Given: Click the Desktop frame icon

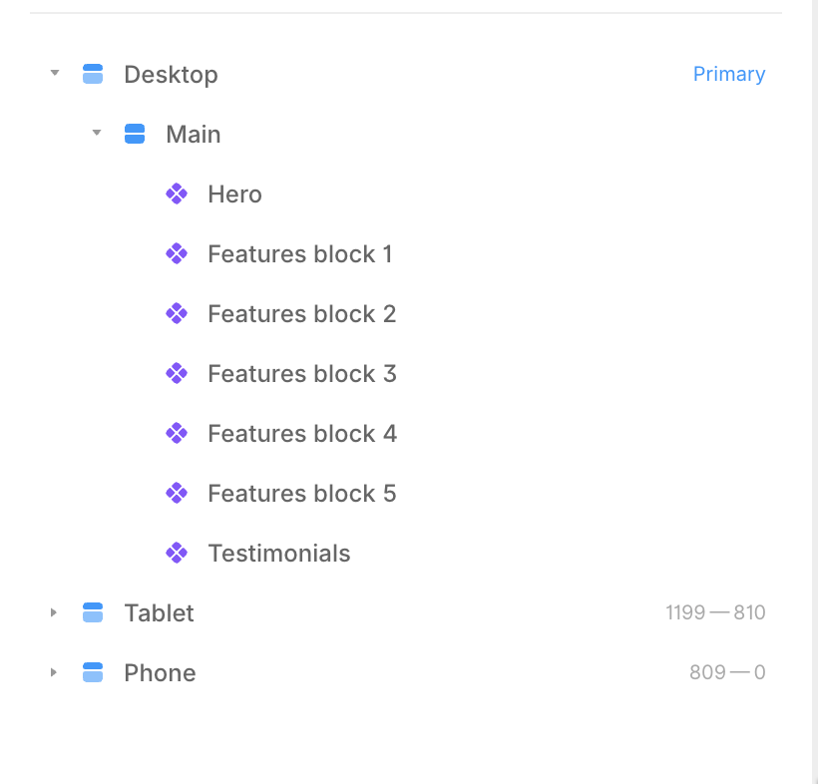Looking at the screenshot, I should click(x=93, y=74).
